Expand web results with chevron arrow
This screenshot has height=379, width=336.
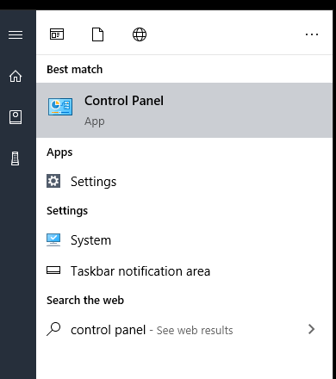tap(312, 329)
